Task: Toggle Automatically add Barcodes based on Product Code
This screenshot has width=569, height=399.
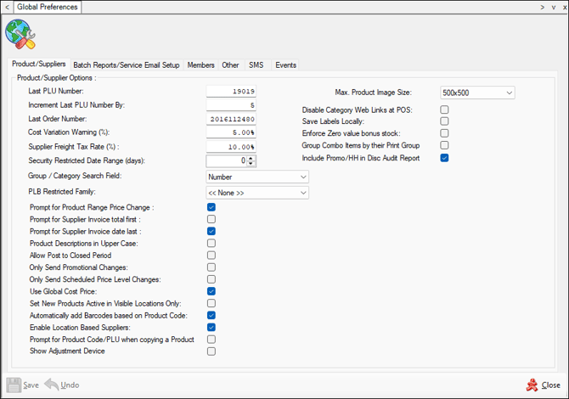Action: pos(211,315)
